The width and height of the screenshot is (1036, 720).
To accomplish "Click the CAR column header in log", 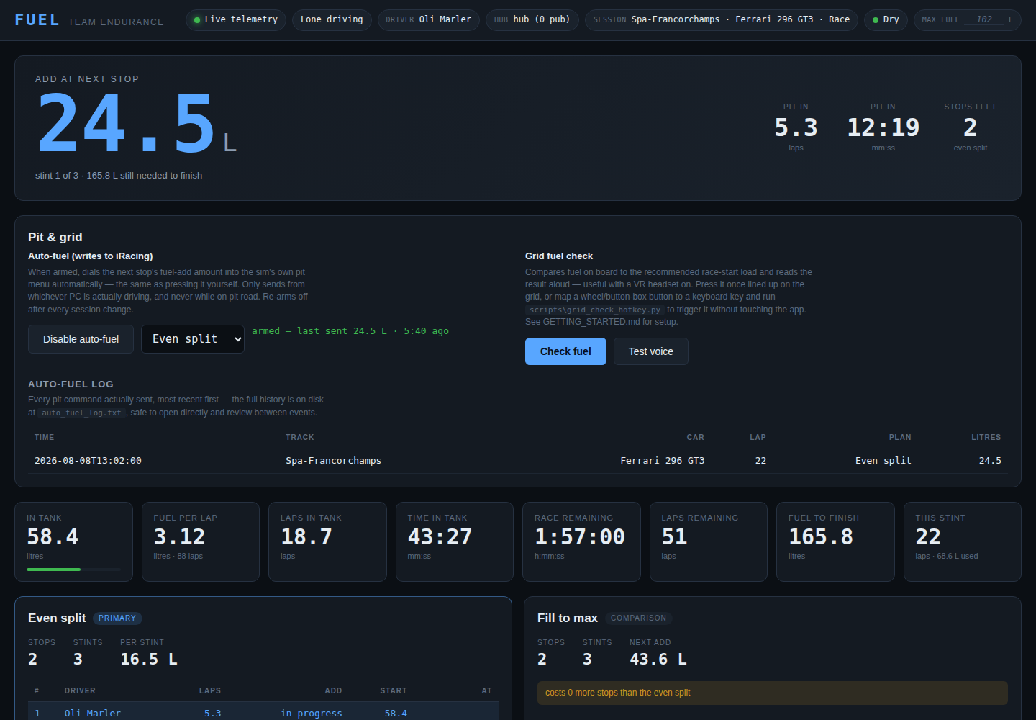I will point(696,437).
